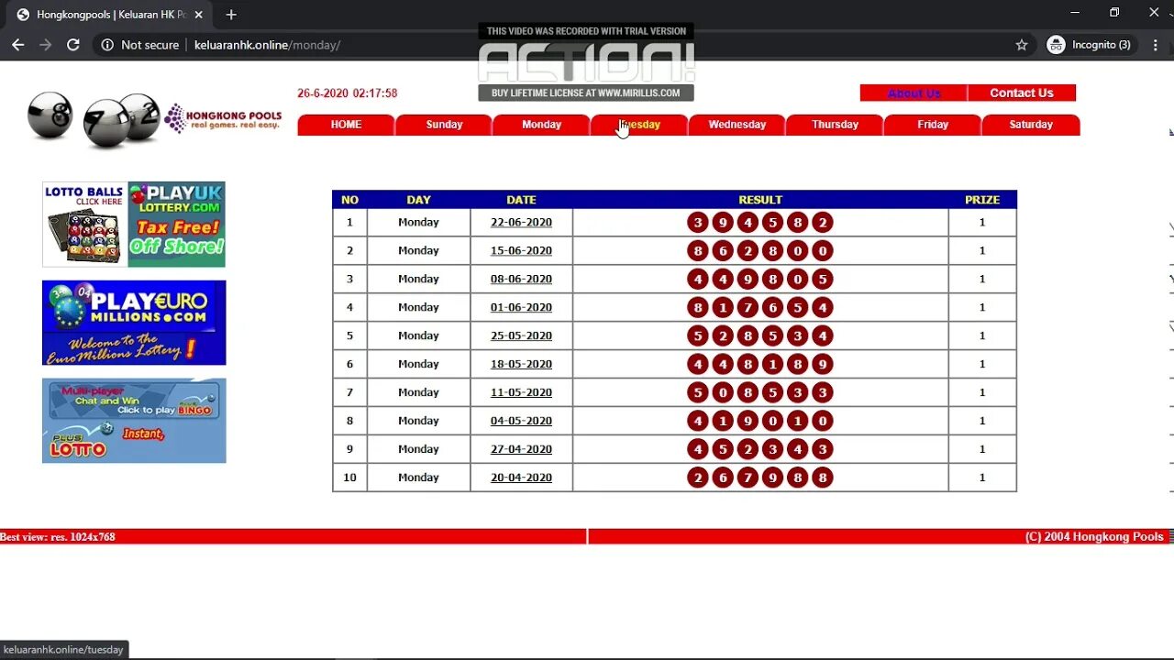
Task: Open the Saturday results tab
Action: (x=1031, y=125)
